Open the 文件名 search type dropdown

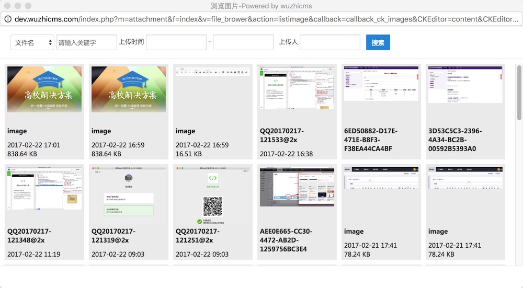32,43
